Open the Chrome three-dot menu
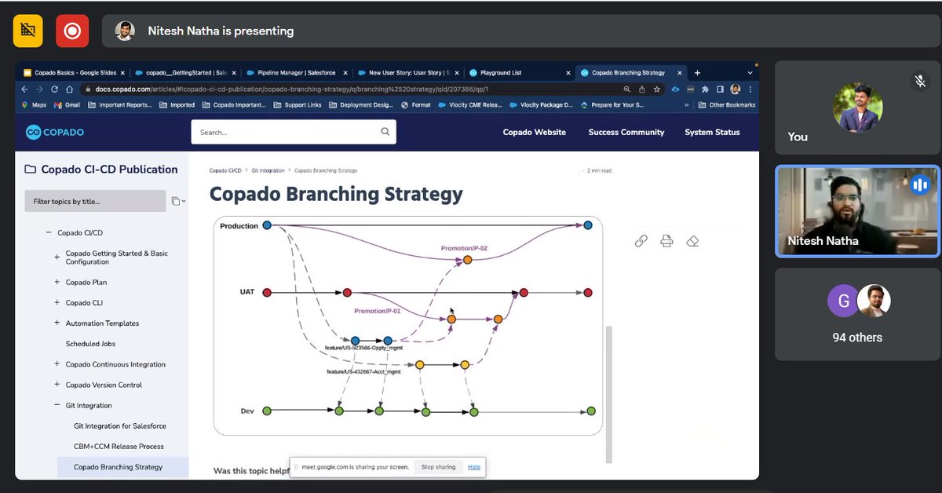The height and width of the screenshot is (493, 942). [x=750, y=89]
